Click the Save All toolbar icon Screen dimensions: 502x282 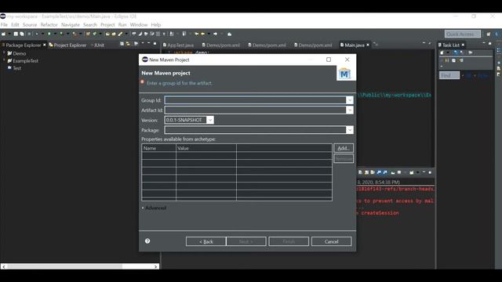point(22,34)
